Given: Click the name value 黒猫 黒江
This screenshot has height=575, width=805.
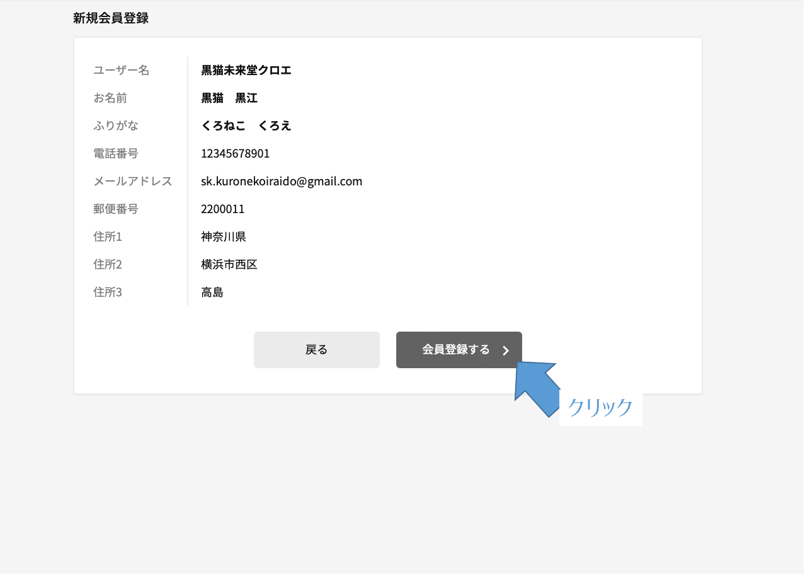Looking at the screenshot, I should [229, 98].
